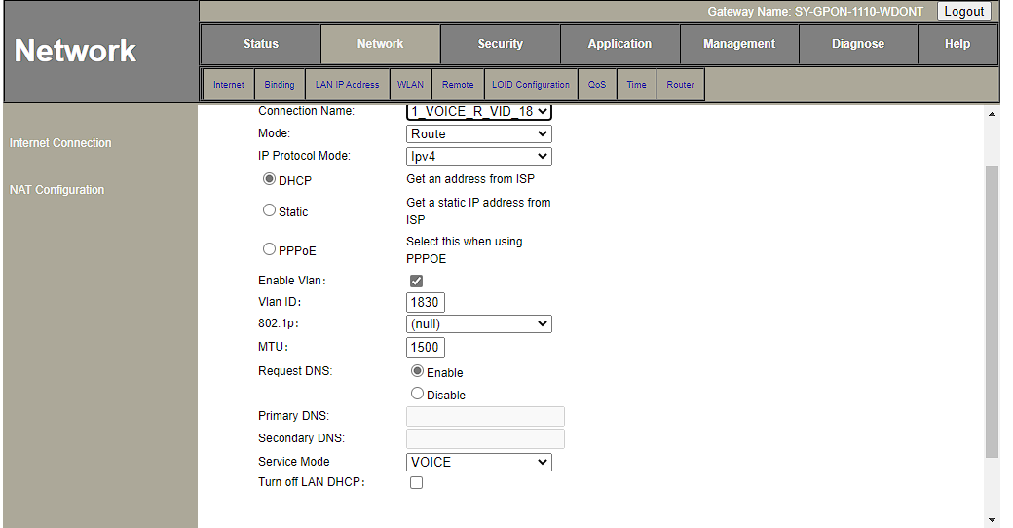Switch to the Security tab
Viewport: 1013px width, 528px height.
tap(500, 44)
